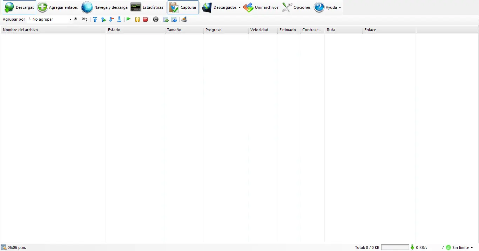Stop downloads with red stop icon

[x=146, y=20]
